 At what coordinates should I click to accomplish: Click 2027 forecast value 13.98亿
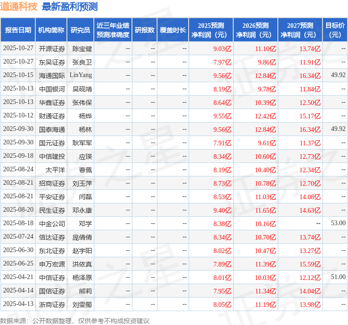[x=310, y=305]
